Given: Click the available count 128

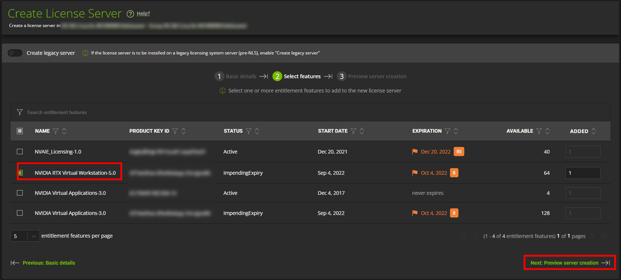Looking at the screenshot, I should click(x=545, y=213).
